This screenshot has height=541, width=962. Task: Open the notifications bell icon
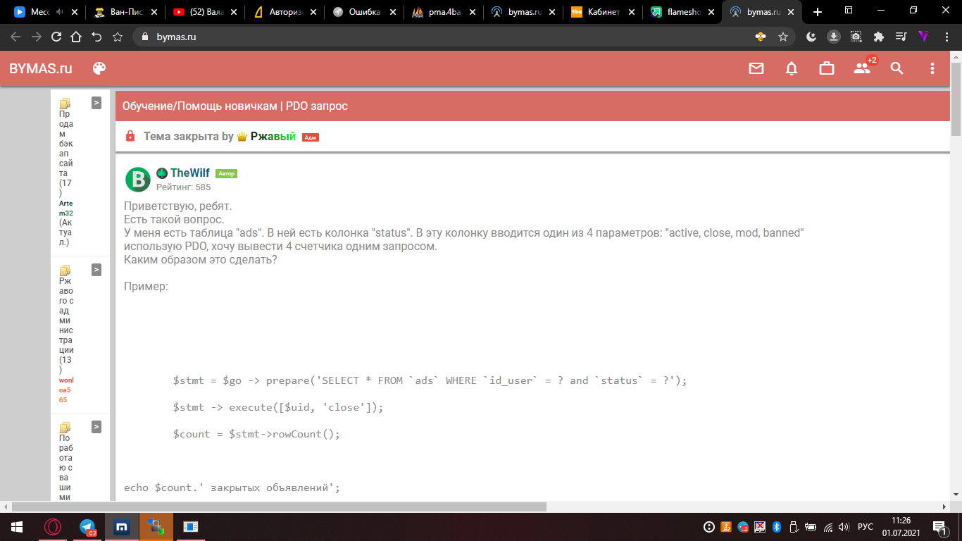[x=792, y=68]
